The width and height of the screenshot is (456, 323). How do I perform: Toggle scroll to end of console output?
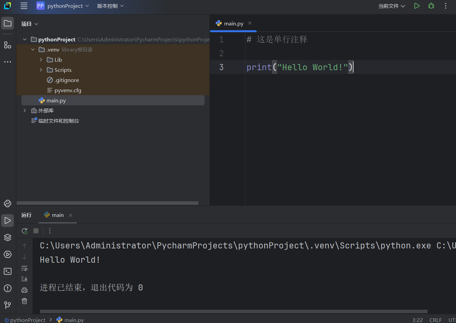coord(24,279)
